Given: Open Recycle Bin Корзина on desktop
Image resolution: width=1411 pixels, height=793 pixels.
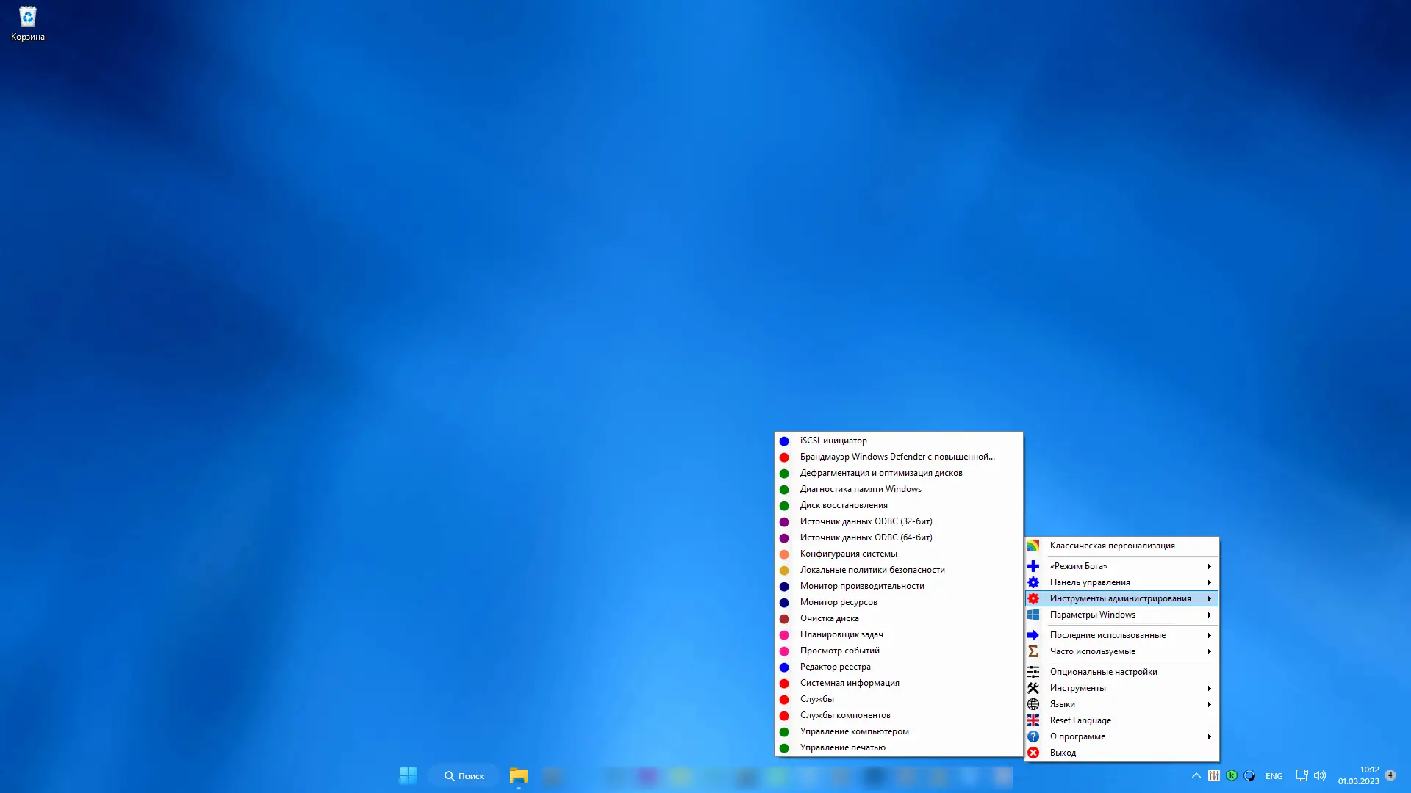Looking at the screenshot, I should 27,23.
